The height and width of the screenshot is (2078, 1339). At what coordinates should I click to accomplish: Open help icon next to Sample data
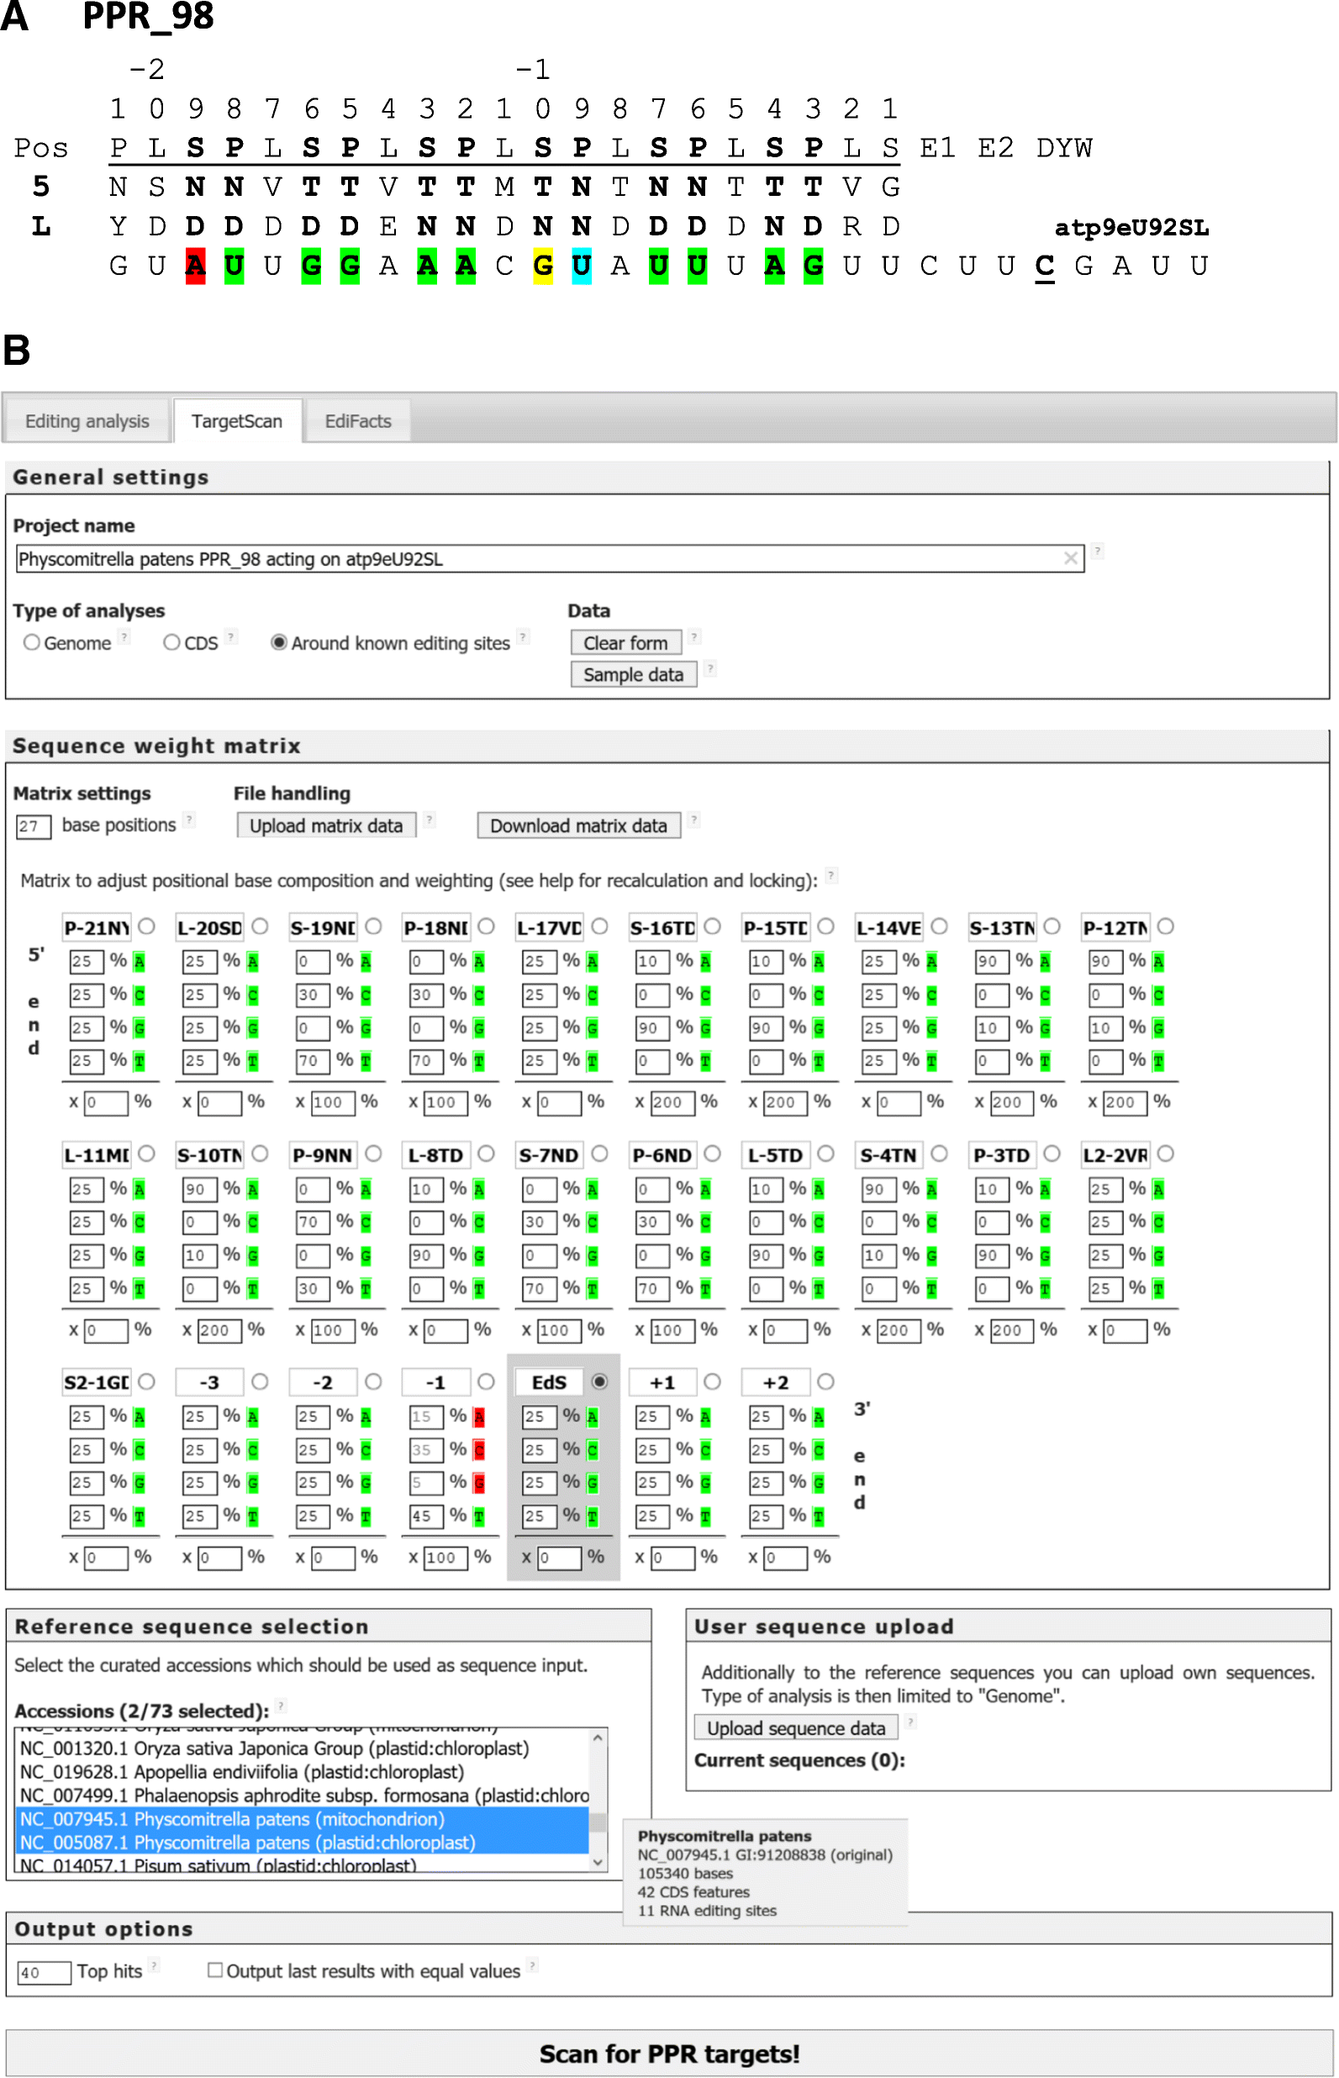[x=710, y=668]
